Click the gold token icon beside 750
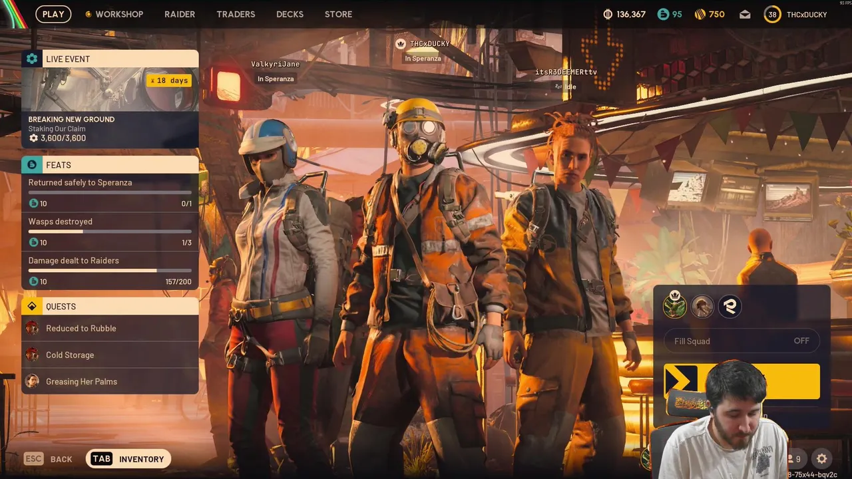Image resolution: width=852 pixels, height=479 pixels. [700, 14]
